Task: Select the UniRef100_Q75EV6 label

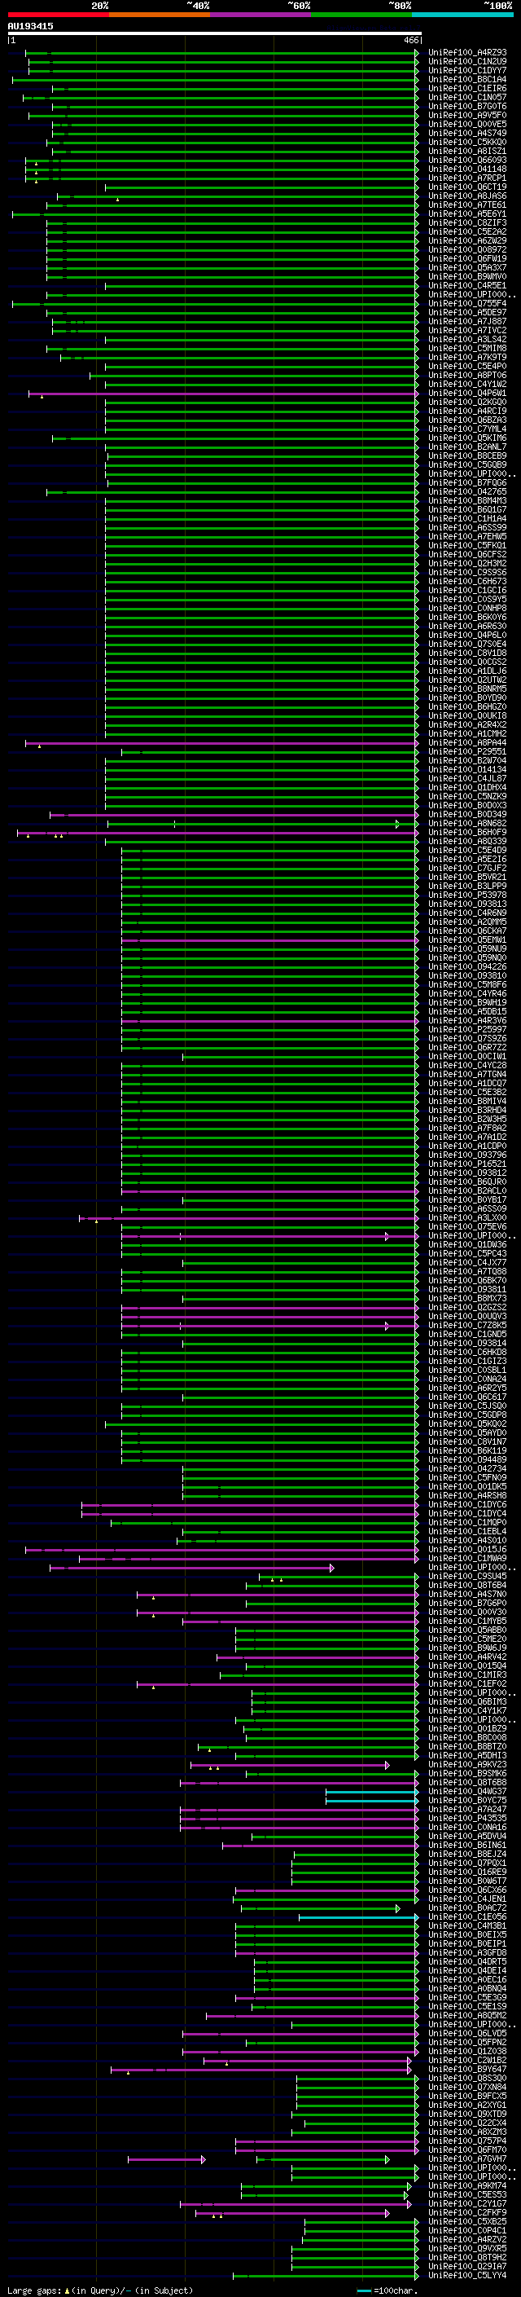Action: 466,1227
